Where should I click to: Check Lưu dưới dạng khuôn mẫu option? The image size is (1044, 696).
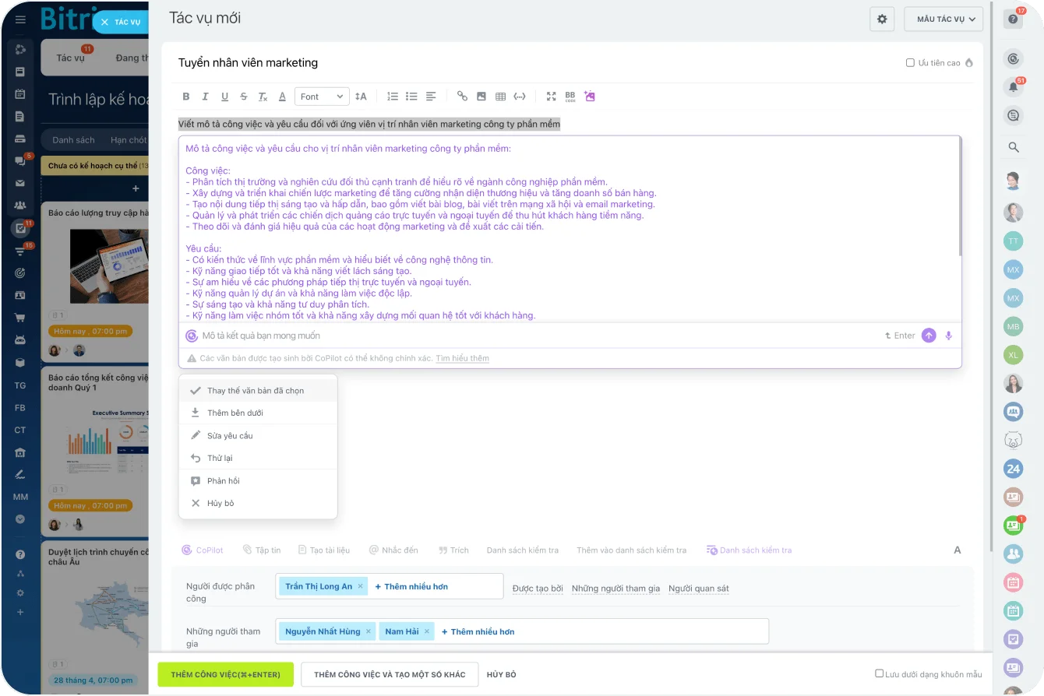(x=879, y=674)
